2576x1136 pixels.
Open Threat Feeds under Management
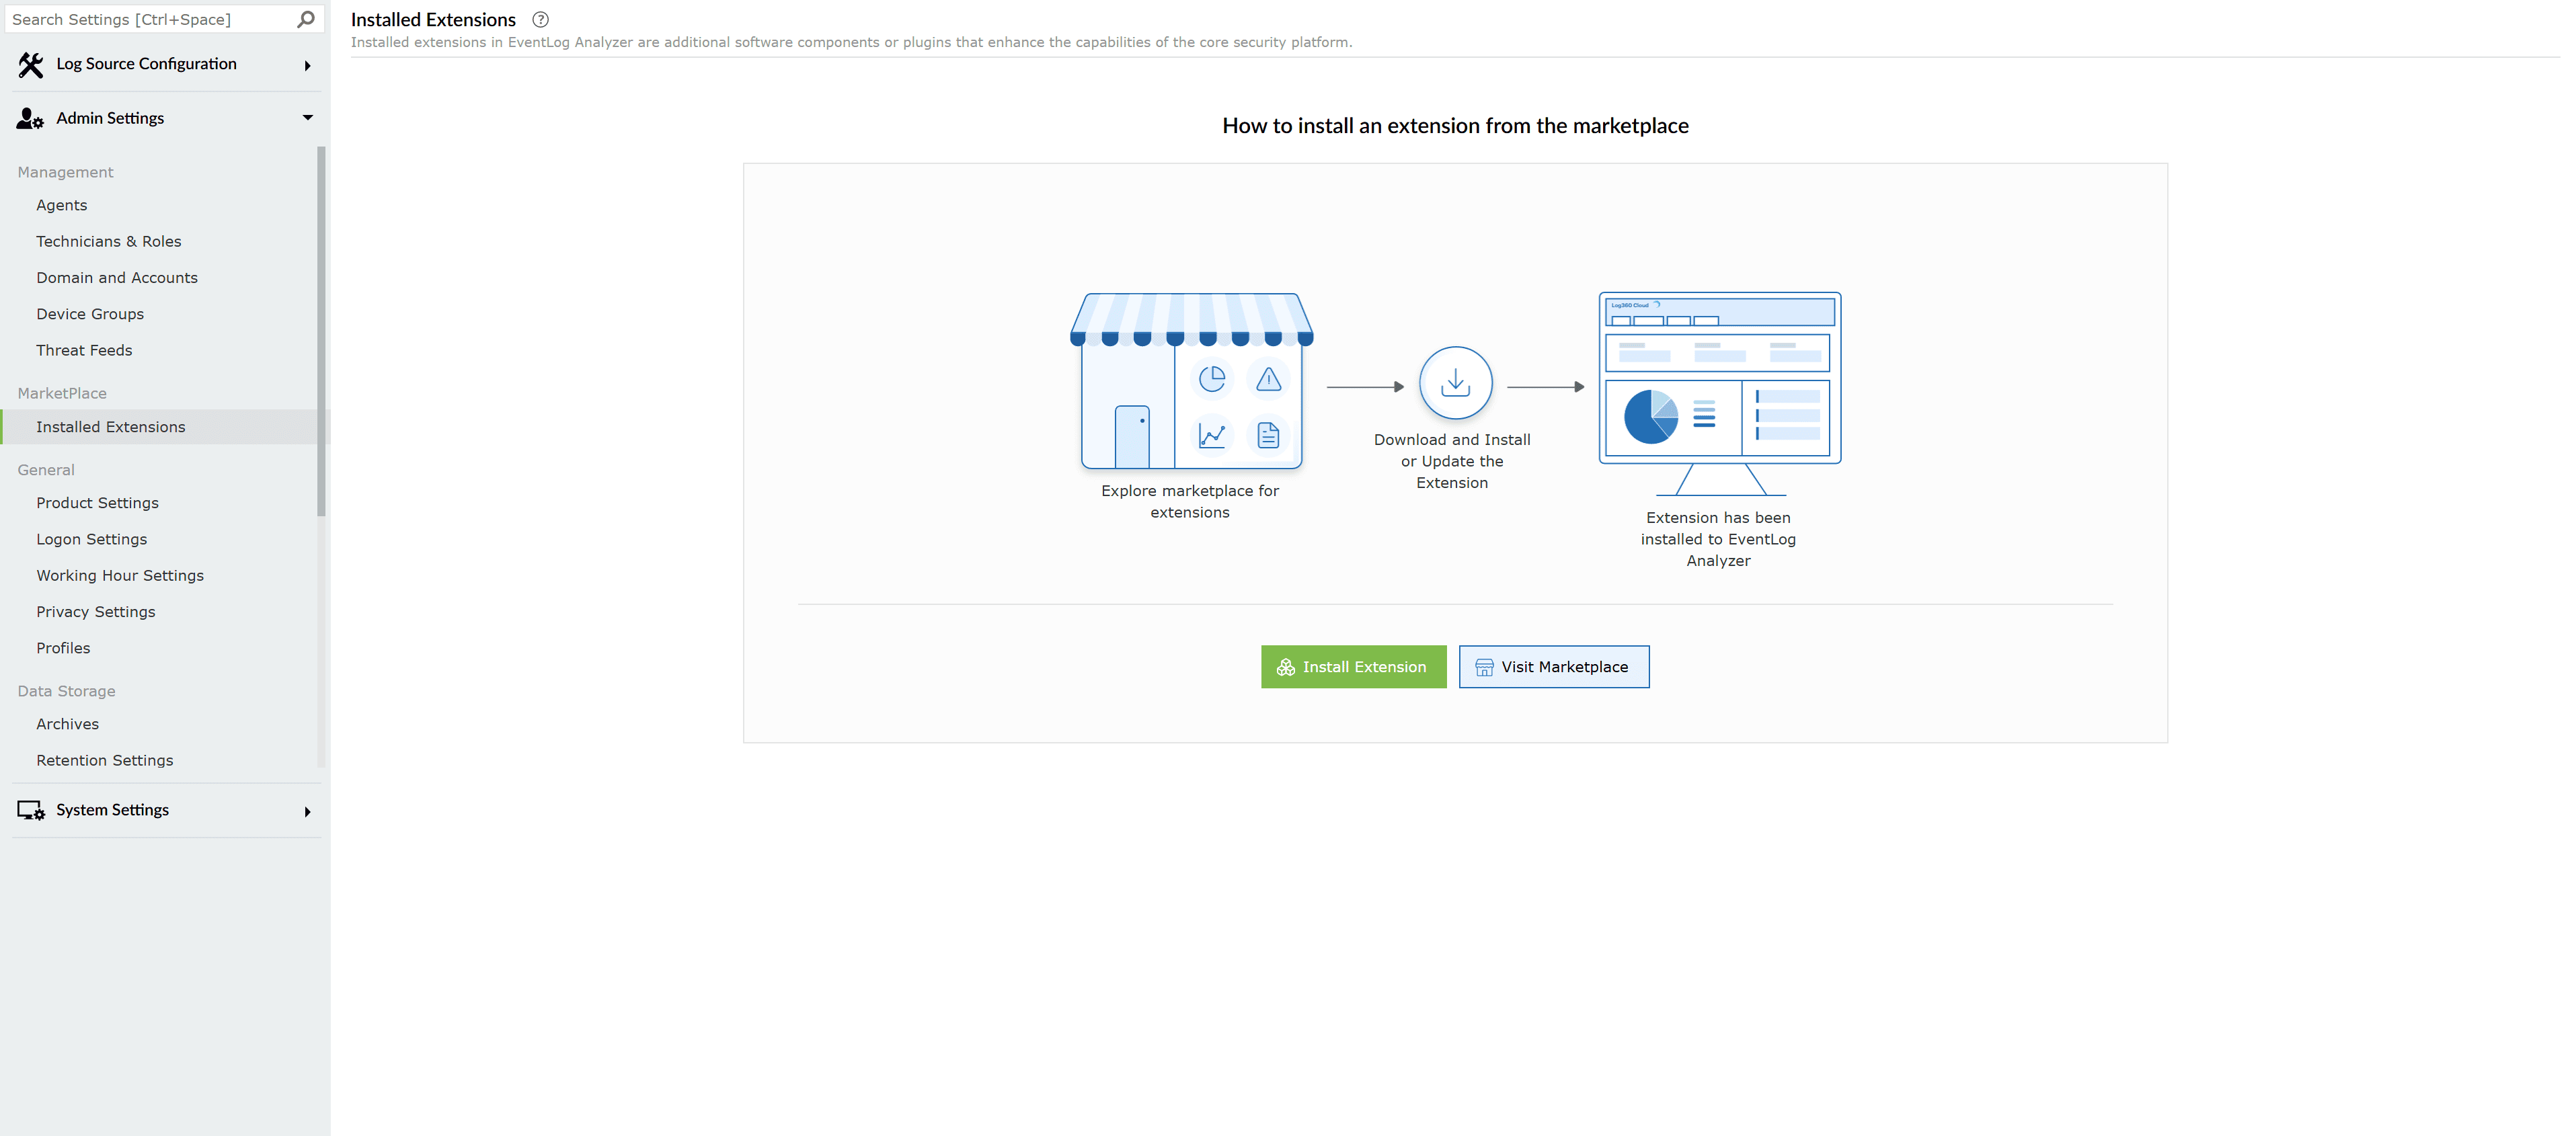coord(84,350)
